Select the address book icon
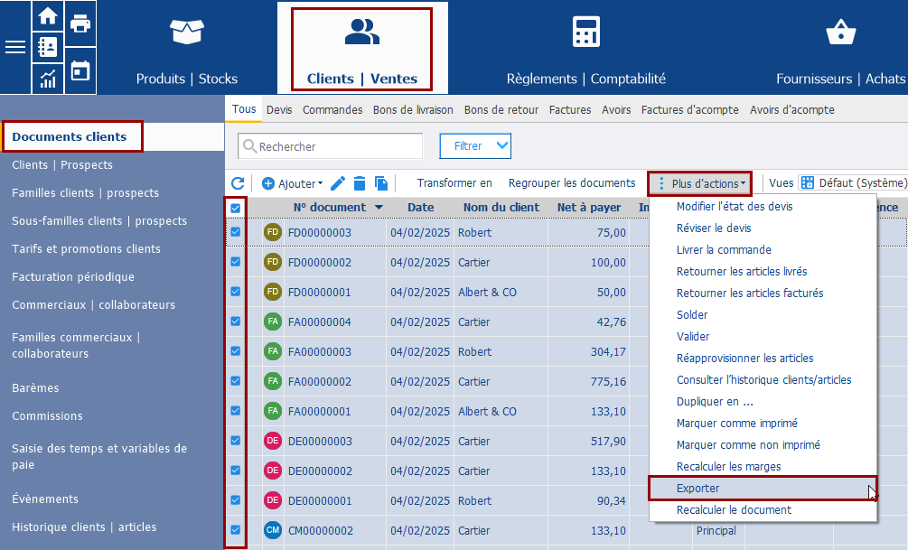 [45, 46]
